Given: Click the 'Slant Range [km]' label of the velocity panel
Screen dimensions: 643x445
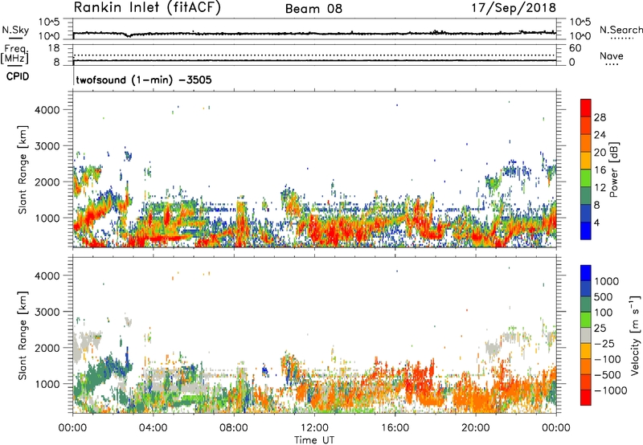Looking at the screenshot, I should tap(23, 336).
